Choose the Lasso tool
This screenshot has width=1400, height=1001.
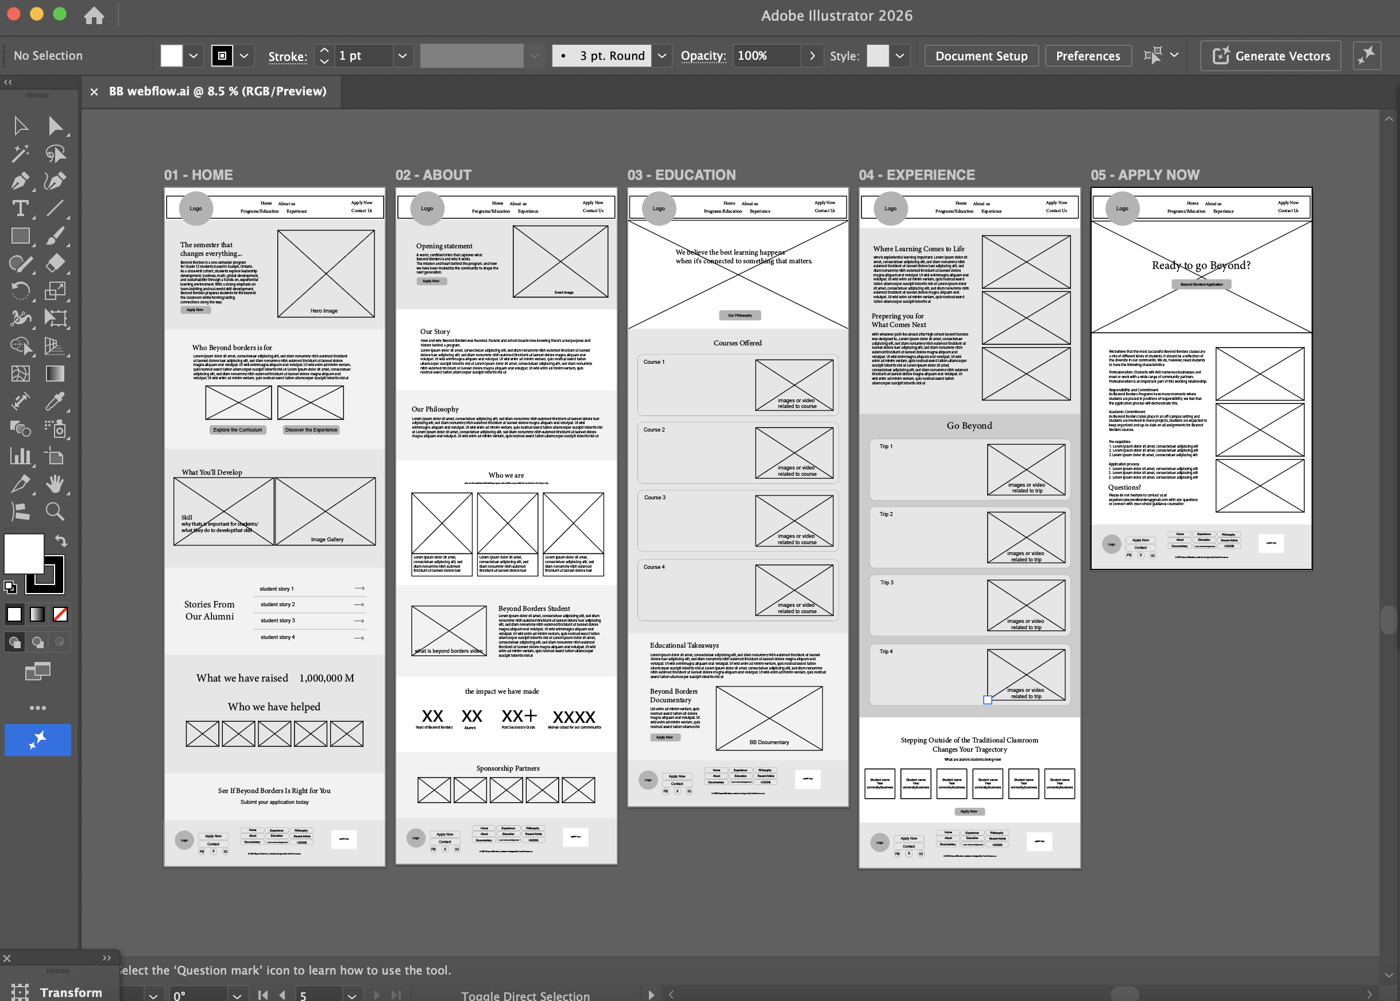[x=56, y=153]
